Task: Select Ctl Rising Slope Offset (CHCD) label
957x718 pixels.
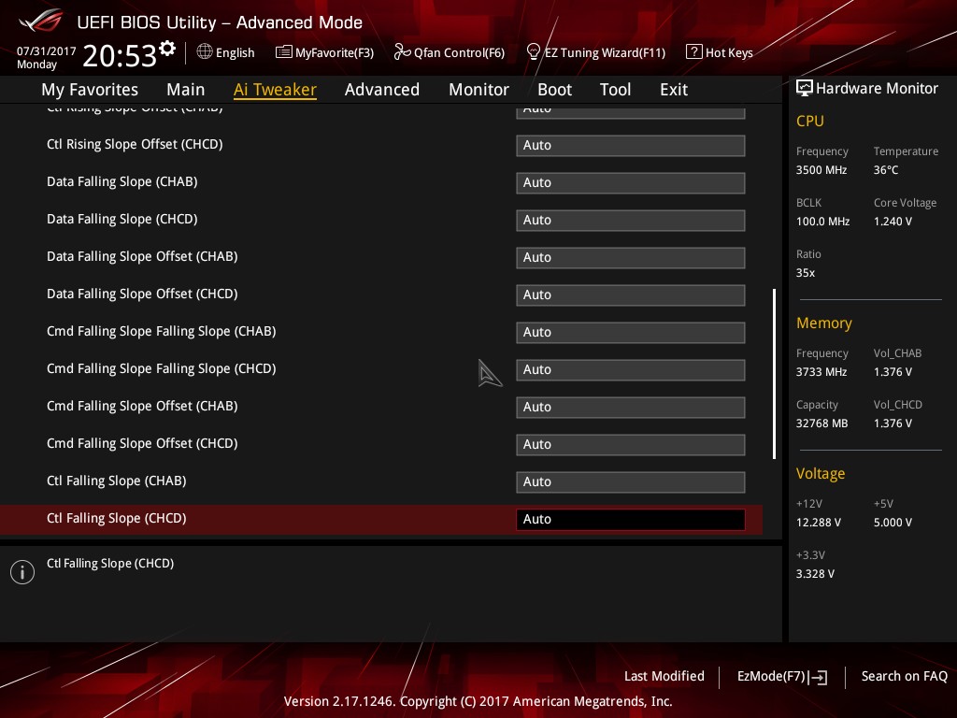Action: pyautogui.click(x=135, y=144)
